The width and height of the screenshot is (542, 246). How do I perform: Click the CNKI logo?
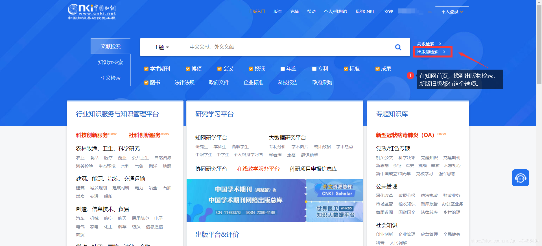[92, 12]
